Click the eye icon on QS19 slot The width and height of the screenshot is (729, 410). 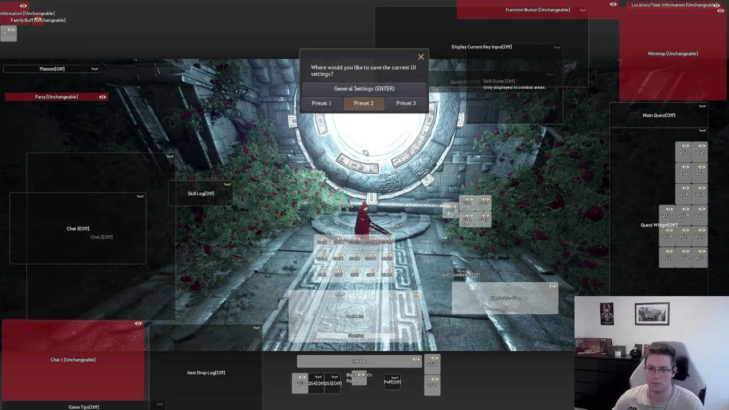(x=435, y=358)
